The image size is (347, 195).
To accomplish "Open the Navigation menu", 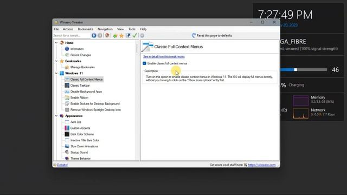I will click(x=105, y=29).
